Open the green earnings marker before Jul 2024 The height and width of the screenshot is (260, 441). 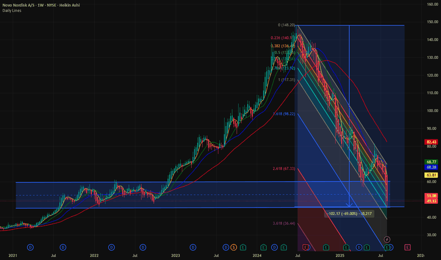(284, 247)
